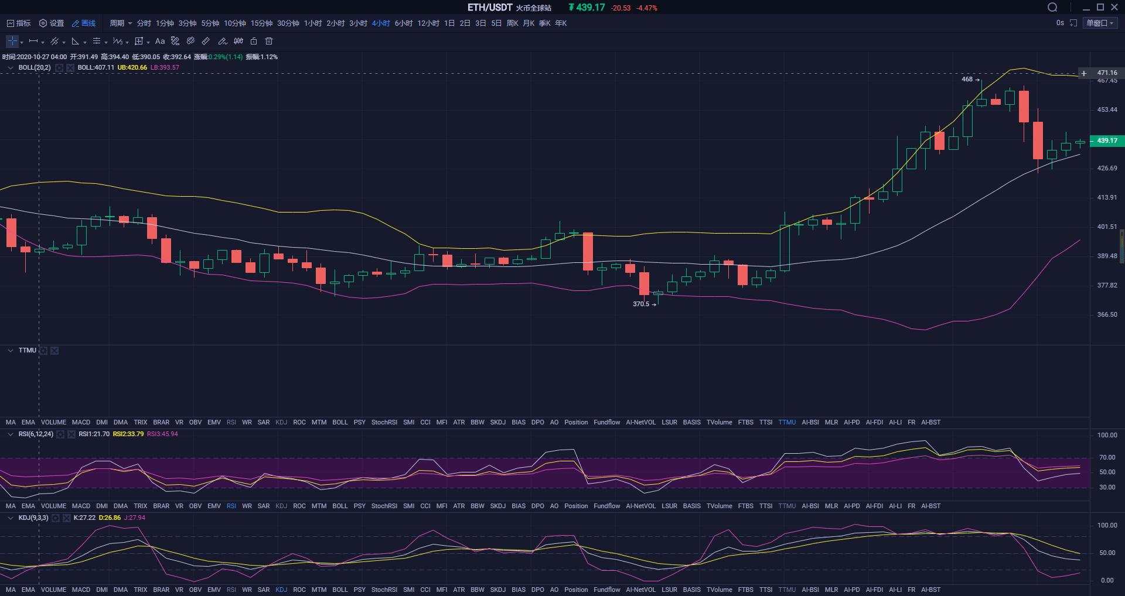The image size is (1125, 596).
Task: Switch timeframe to 1小时
Action: (x=313, y=23)
